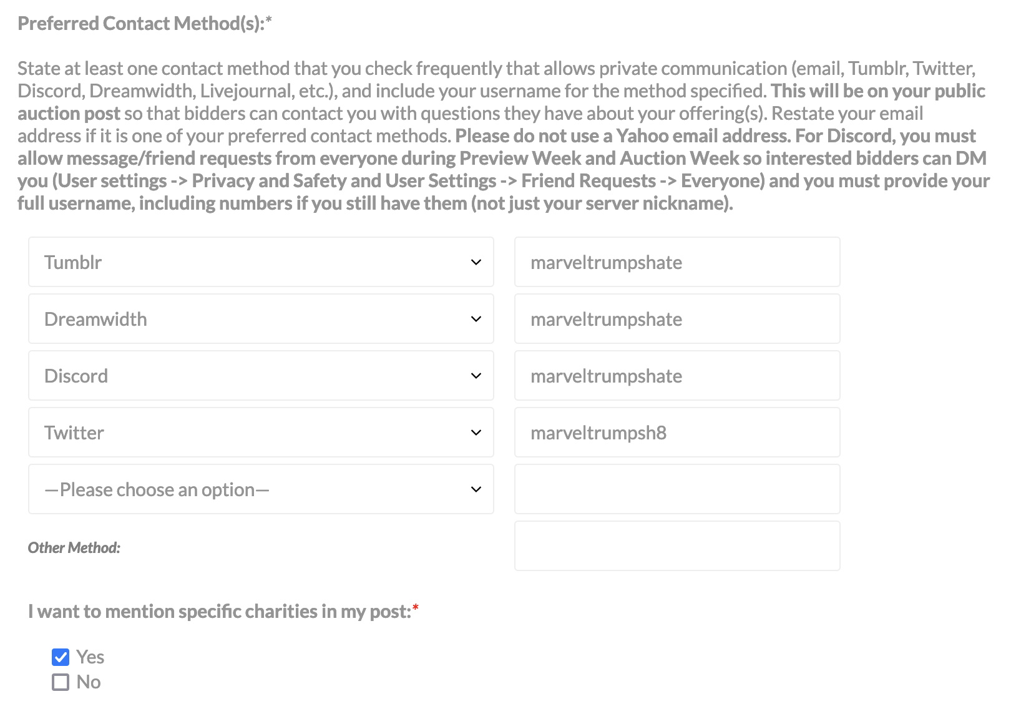
Task: Open the Tumblr contact method dropdown
Action: pyautogui.click(x=261, y=262)
